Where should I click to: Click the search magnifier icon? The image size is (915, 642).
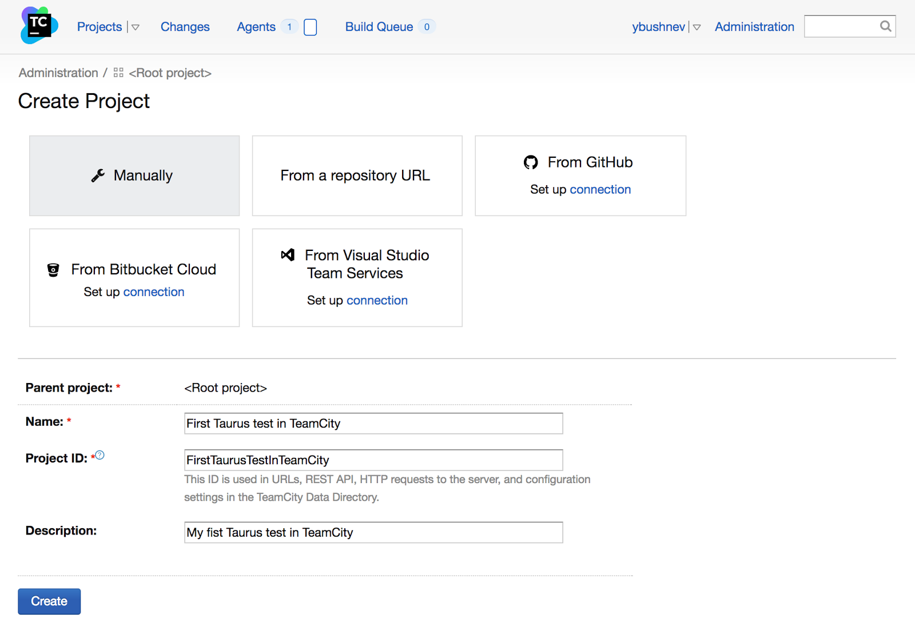(886, 26)
